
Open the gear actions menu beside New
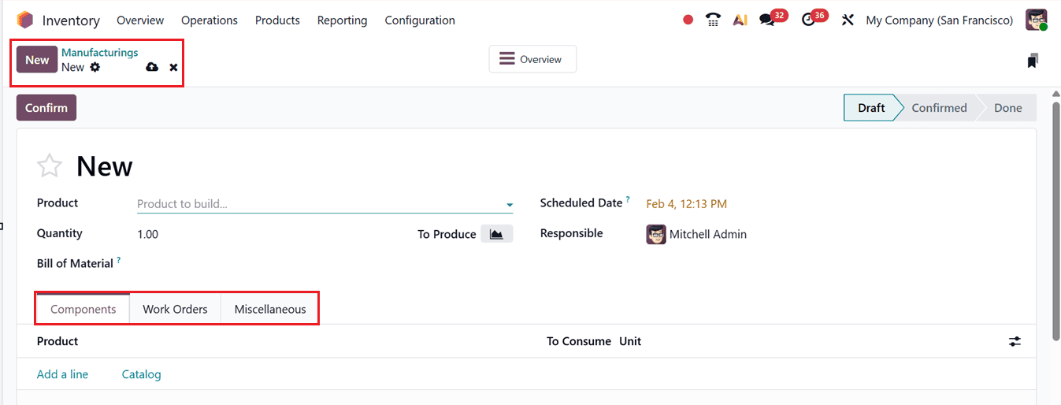[x=95, y=67]
